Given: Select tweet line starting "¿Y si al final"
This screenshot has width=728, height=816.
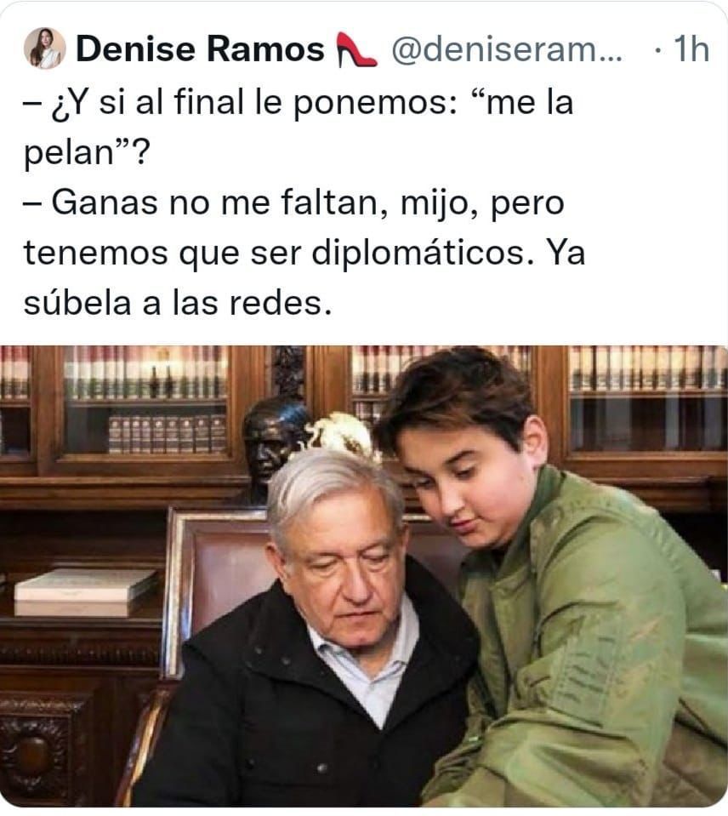Looking at the screenshot, I should click(x=299, y=102).
